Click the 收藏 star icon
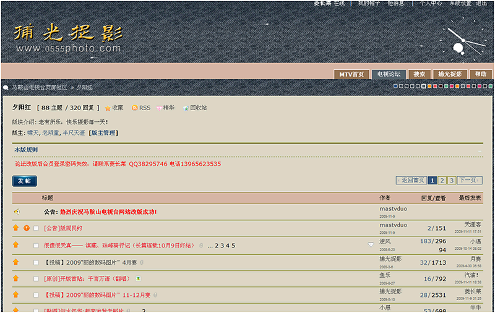The width and height of the screenshot is (495, 313). (108, 108)
